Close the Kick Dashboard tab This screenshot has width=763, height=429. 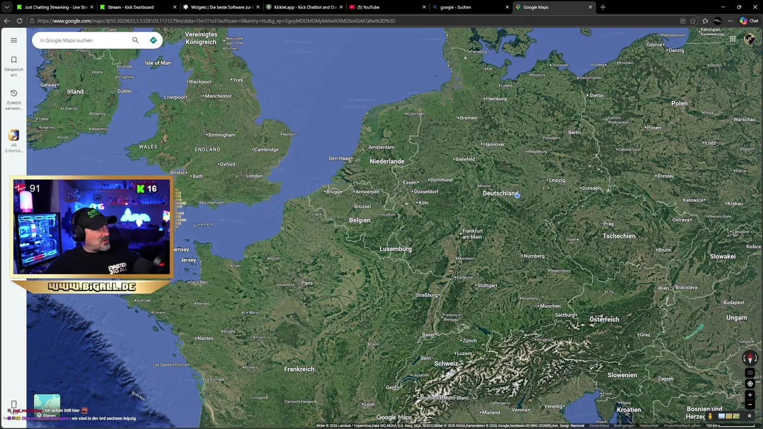(x=175, y=7)
